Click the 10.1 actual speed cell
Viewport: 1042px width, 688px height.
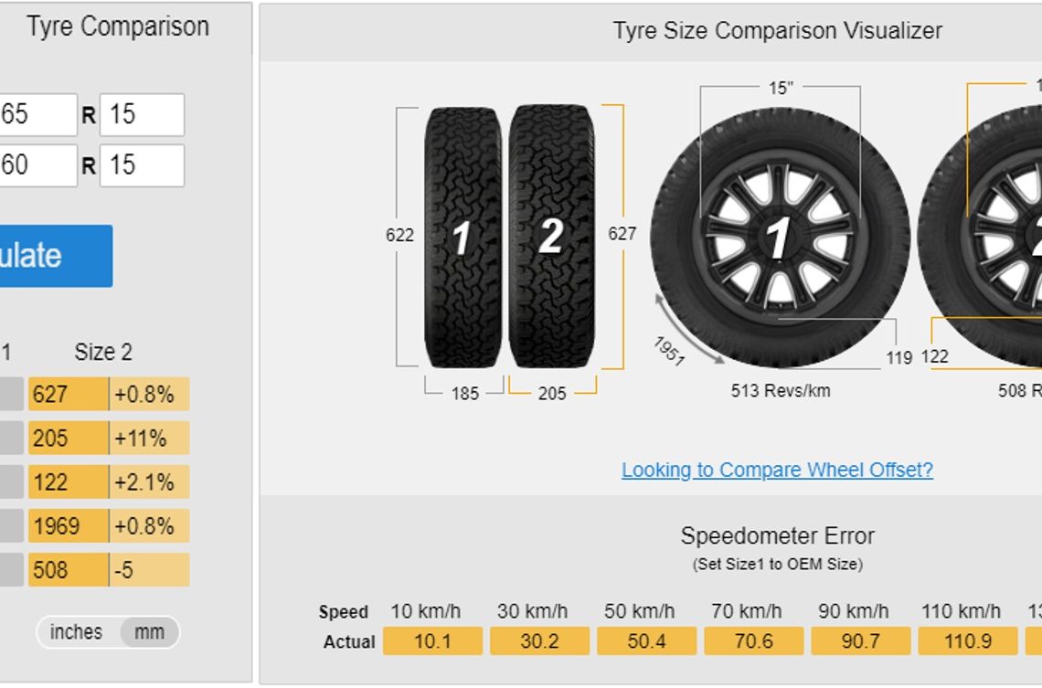coord(432,641)
